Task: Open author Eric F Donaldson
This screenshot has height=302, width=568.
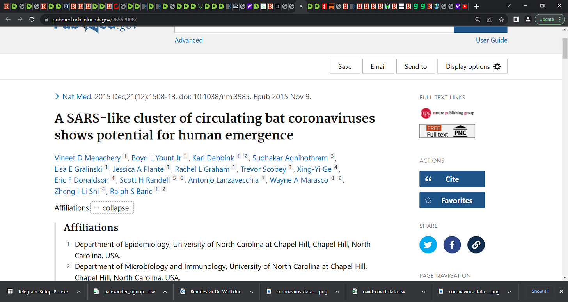Action: tap(82, 180)
